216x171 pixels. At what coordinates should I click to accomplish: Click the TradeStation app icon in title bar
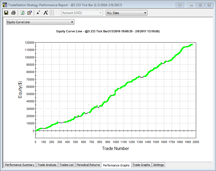[5, 5]
